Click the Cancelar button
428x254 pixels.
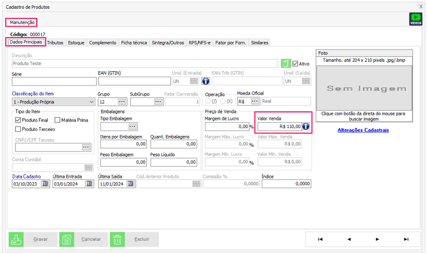[82, 239]
